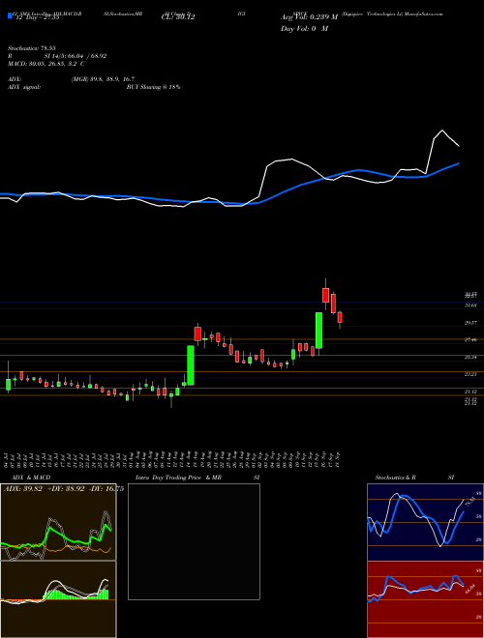Click the MACD histogram panel with green bars
The image size is (484, 638).
point(58,599)
